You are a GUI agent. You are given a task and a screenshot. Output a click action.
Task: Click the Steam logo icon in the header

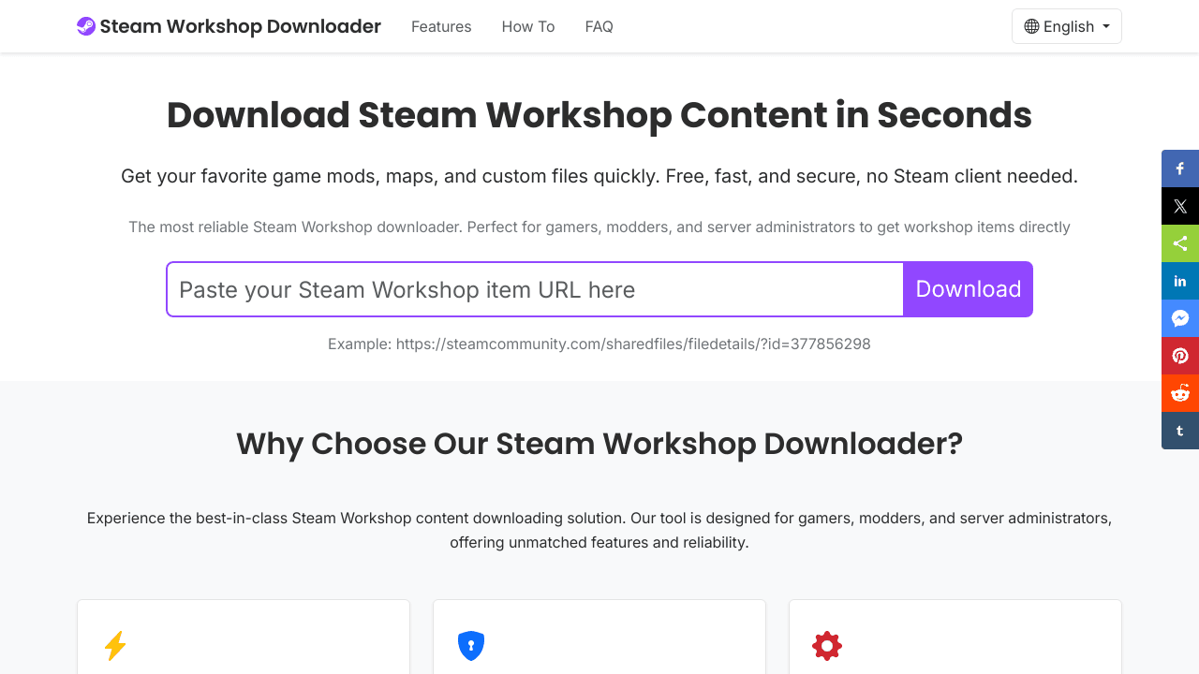pyautogui.click(x=86, y=26)
